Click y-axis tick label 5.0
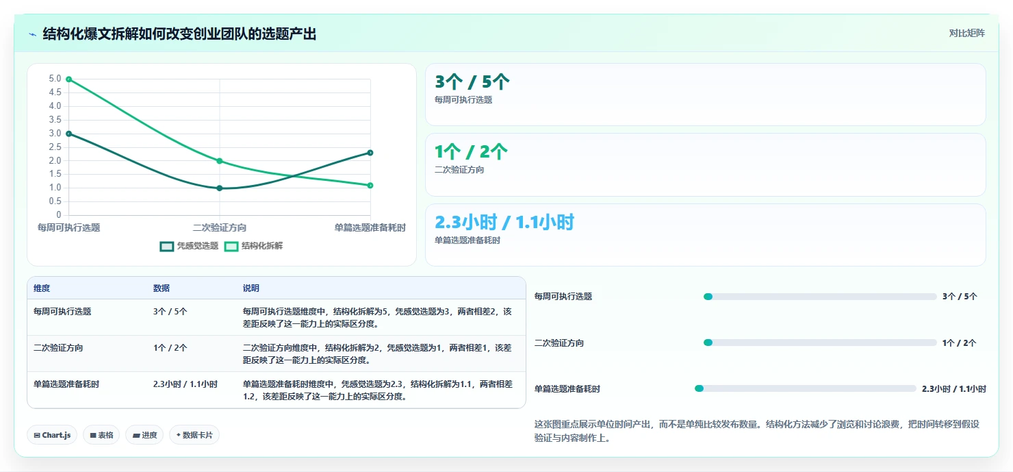This screenshot has height=472, width=1013. point(55,79)
